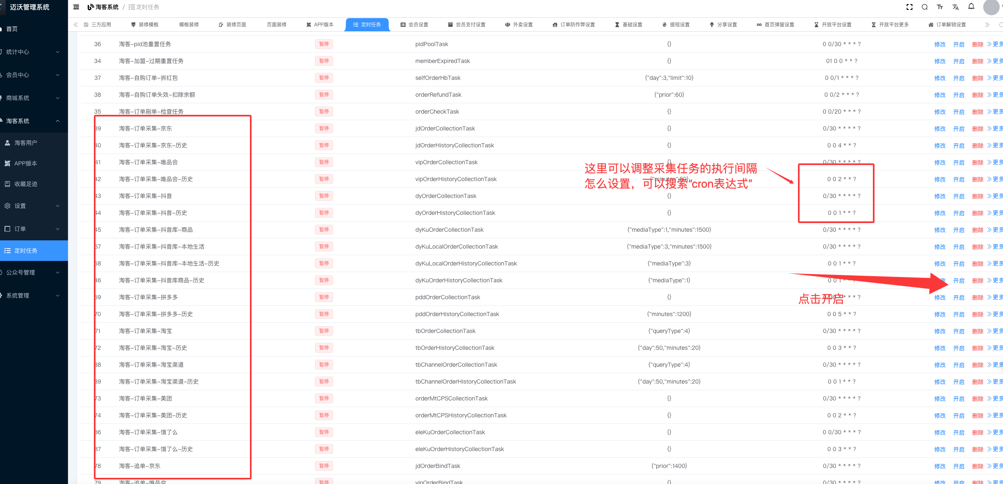This screenshot has height=484, width=1003.
Task: Click 暂停 status tag of selfOrderHbTask
Action: [x=324, y=78]
